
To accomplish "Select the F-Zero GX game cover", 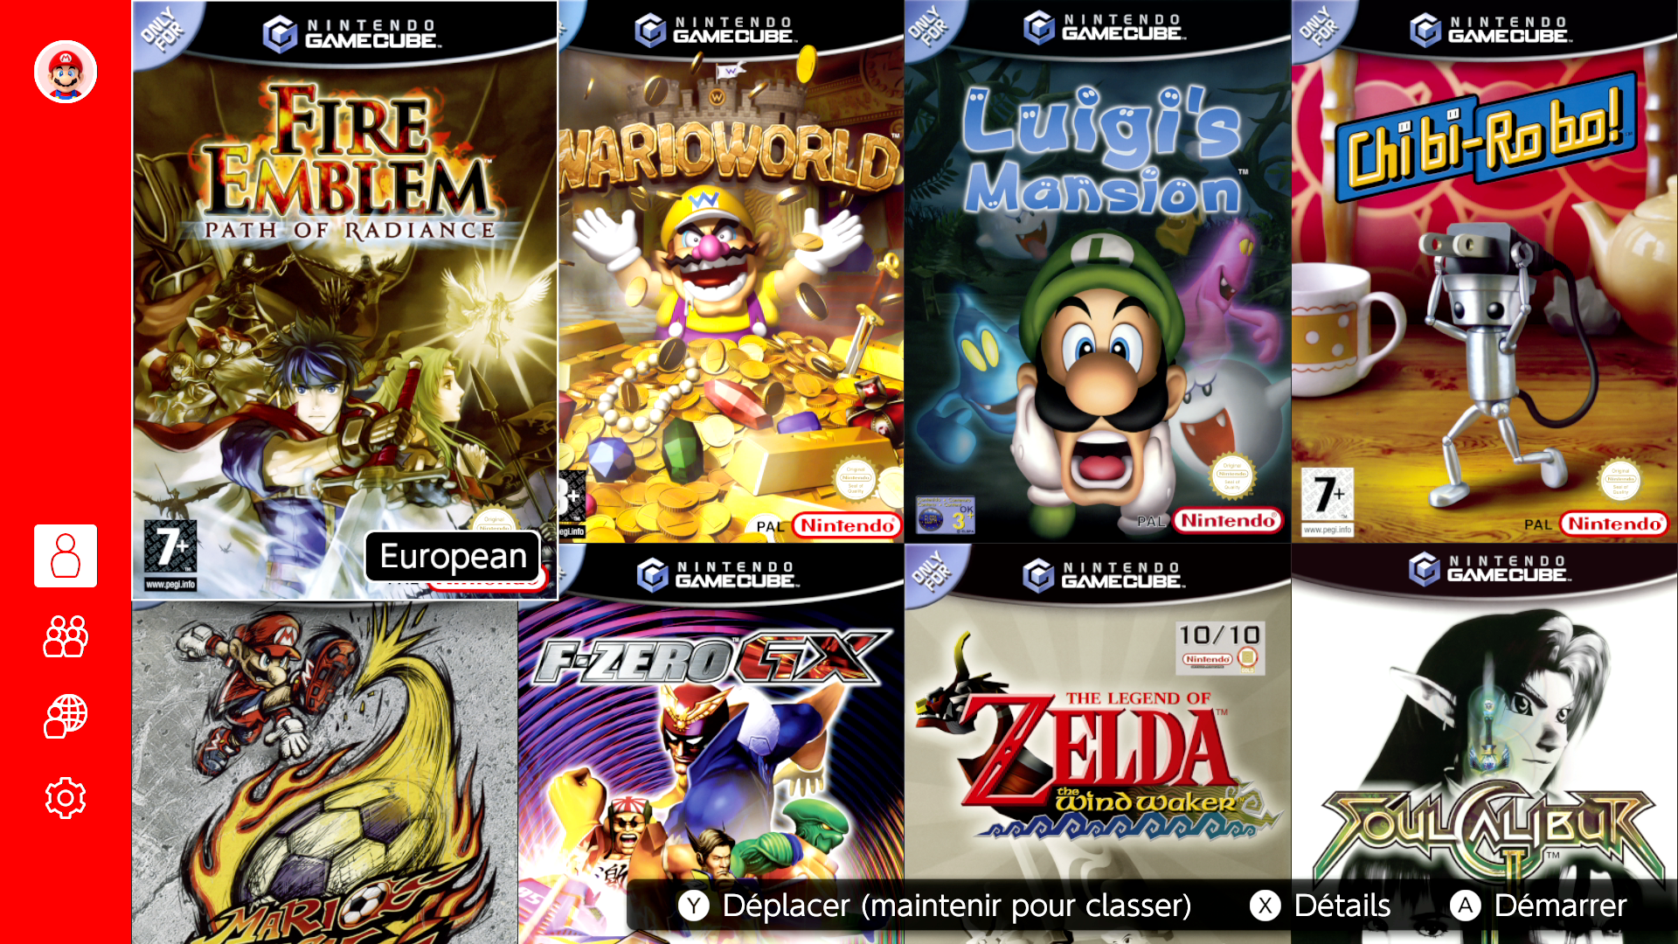I will click(711, 743).
